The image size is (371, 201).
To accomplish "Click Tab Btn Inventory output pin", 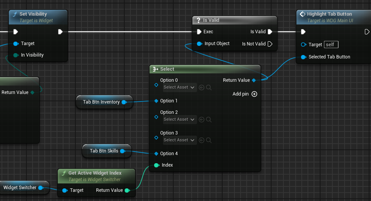I will coord(124,102).
